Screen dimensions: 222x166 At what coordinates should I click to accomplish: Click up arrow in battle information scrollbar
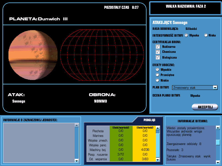tap(218, 128)
